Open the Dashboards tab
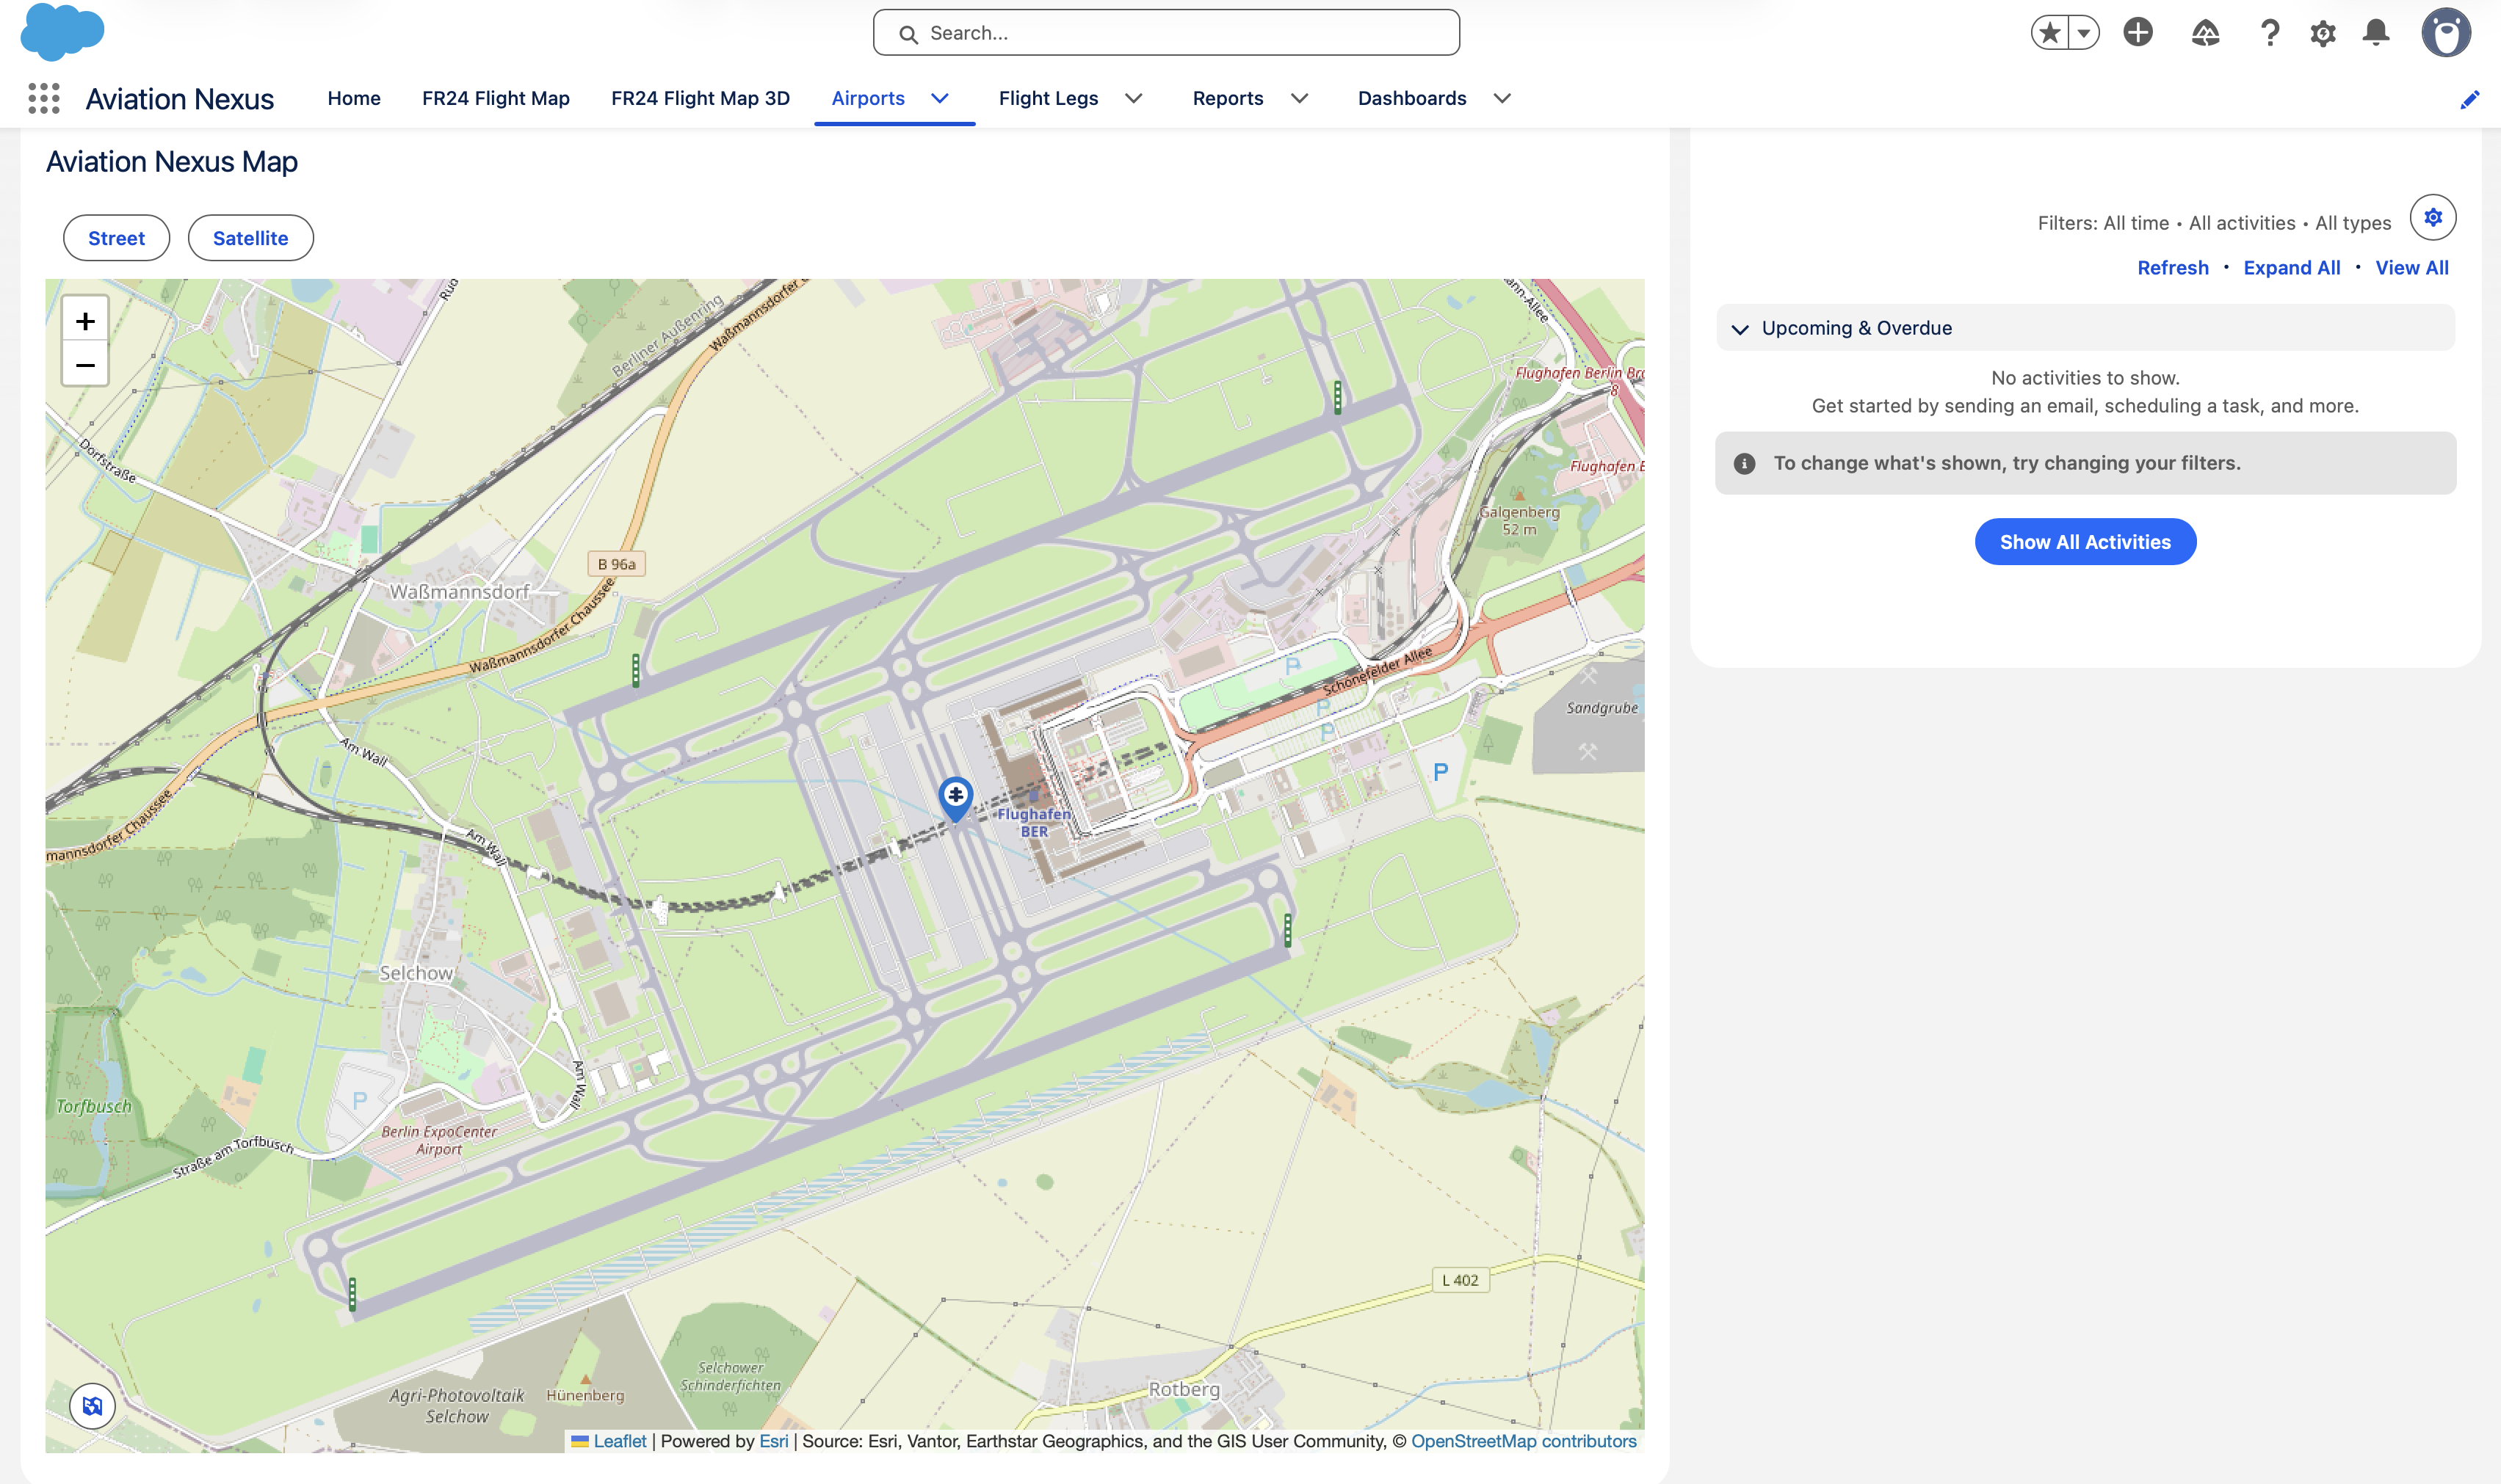The width and height of the screenshot is (2501, 1484). (1411, 98)
